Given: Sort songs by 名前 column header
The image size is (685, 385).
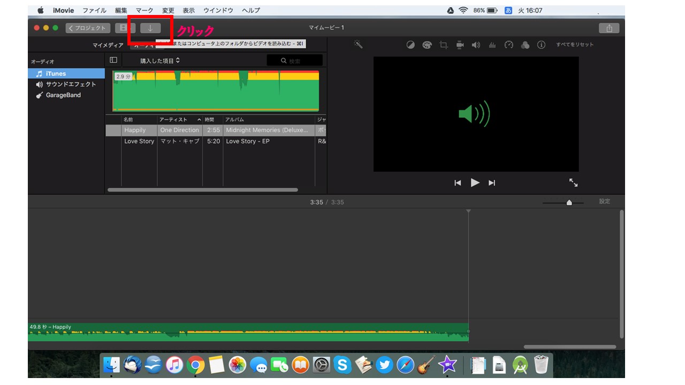Looking at the screenshot, I should tap(139, 120).
